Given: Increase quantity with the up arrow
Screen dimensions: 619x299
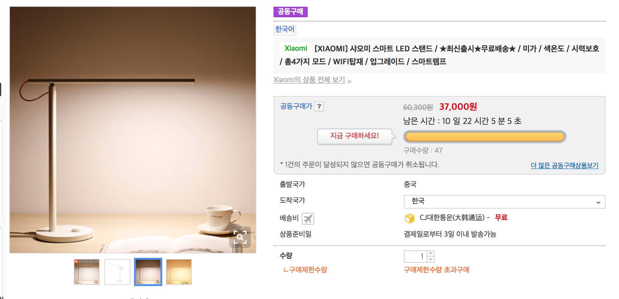Looking at the screenshot, I should pos(431,253).
